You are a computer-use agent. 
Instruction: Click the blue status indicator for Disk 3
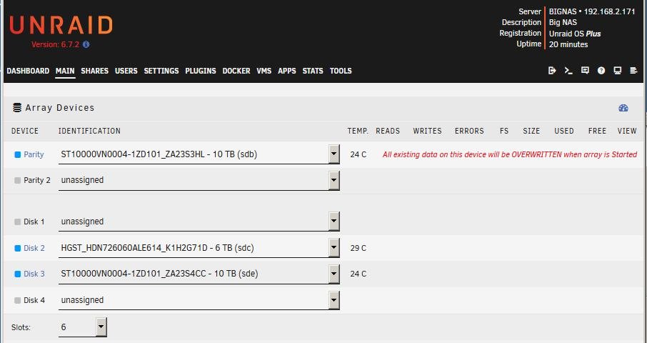17,274
